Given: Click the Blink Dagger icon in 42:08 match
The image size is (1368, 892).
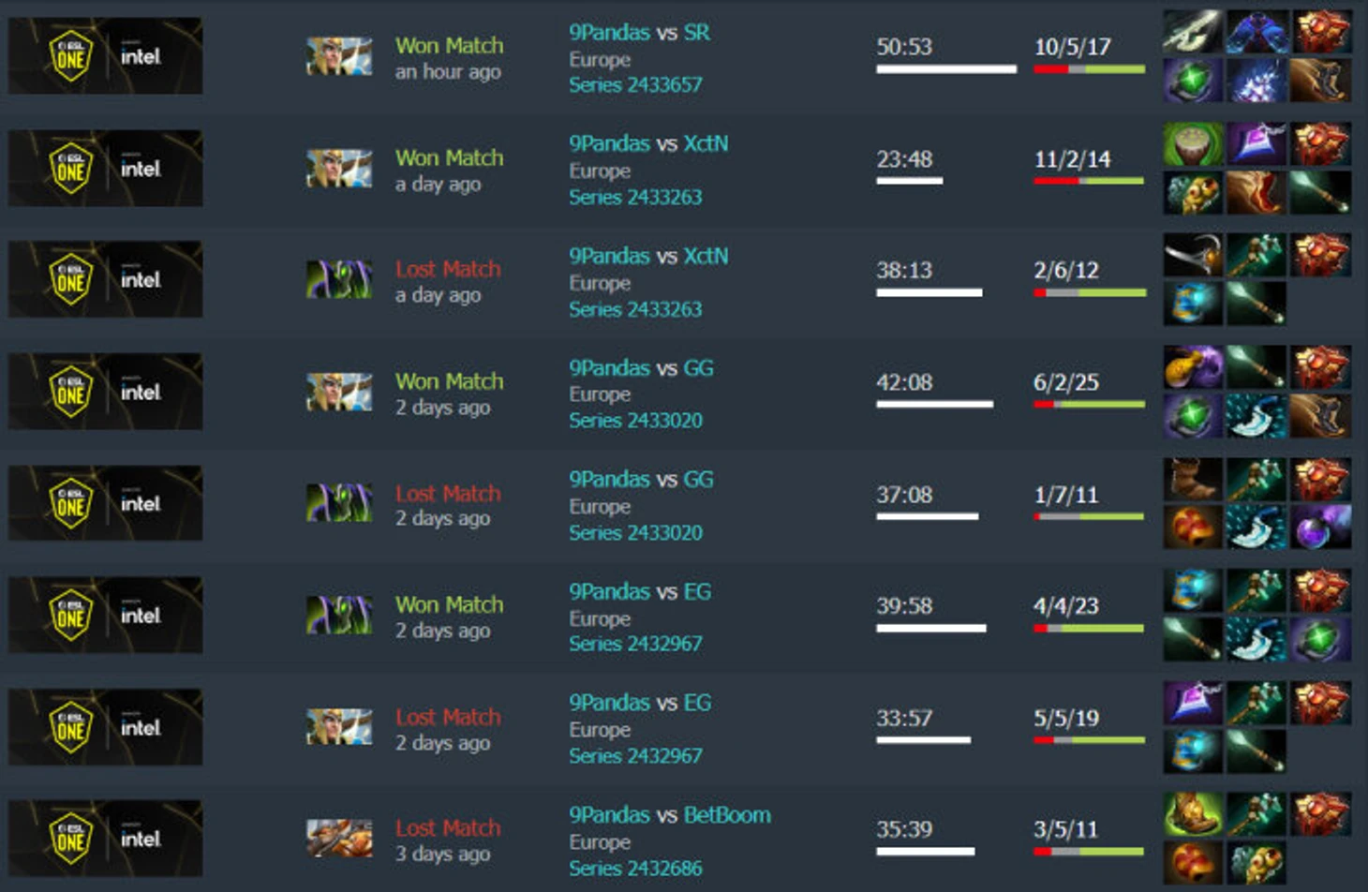Looking at the screenshot, I should tap(1256, 415).
